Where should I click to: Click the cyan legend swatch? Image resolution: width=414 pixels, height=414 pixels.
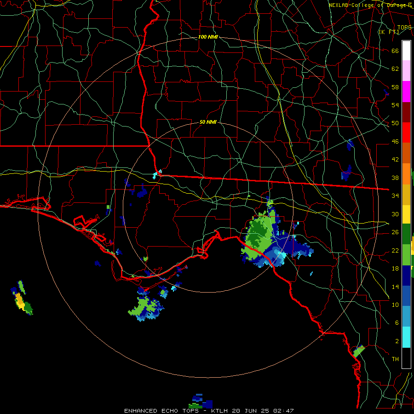(x=406, y=337)
